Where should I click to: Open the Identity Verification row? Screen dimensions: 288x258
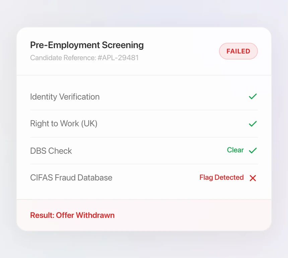(144, 97)
